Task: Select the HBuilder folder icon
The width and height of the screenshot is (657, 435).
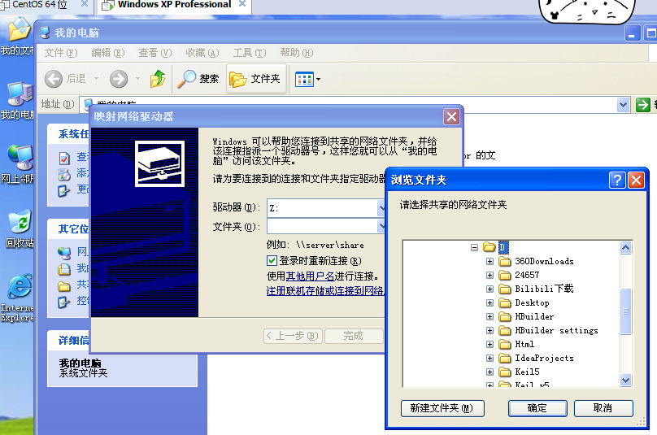Action: click(505, 317)
